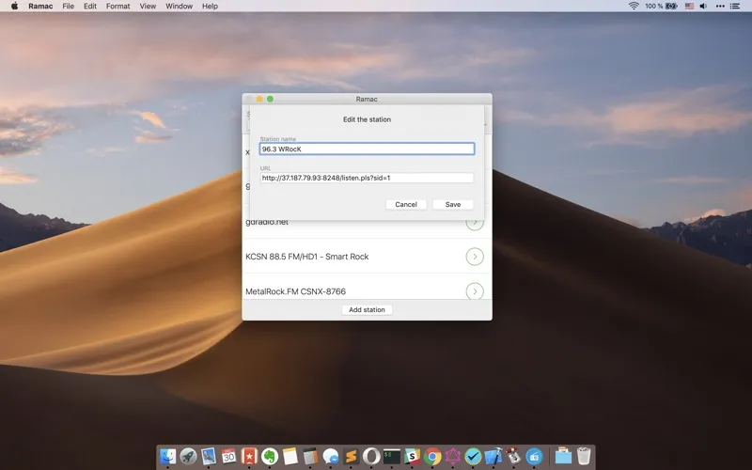This screenshot has height=470, width=752.
Task: Open Xcode hammer icon in dock
Action: click(x=493, y=456)
